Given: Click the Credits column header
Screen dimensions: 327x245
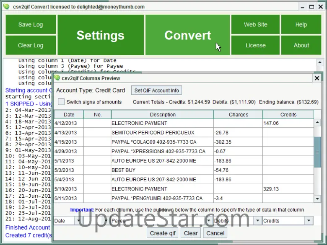Looking at the screenshot, I should 288,115.
